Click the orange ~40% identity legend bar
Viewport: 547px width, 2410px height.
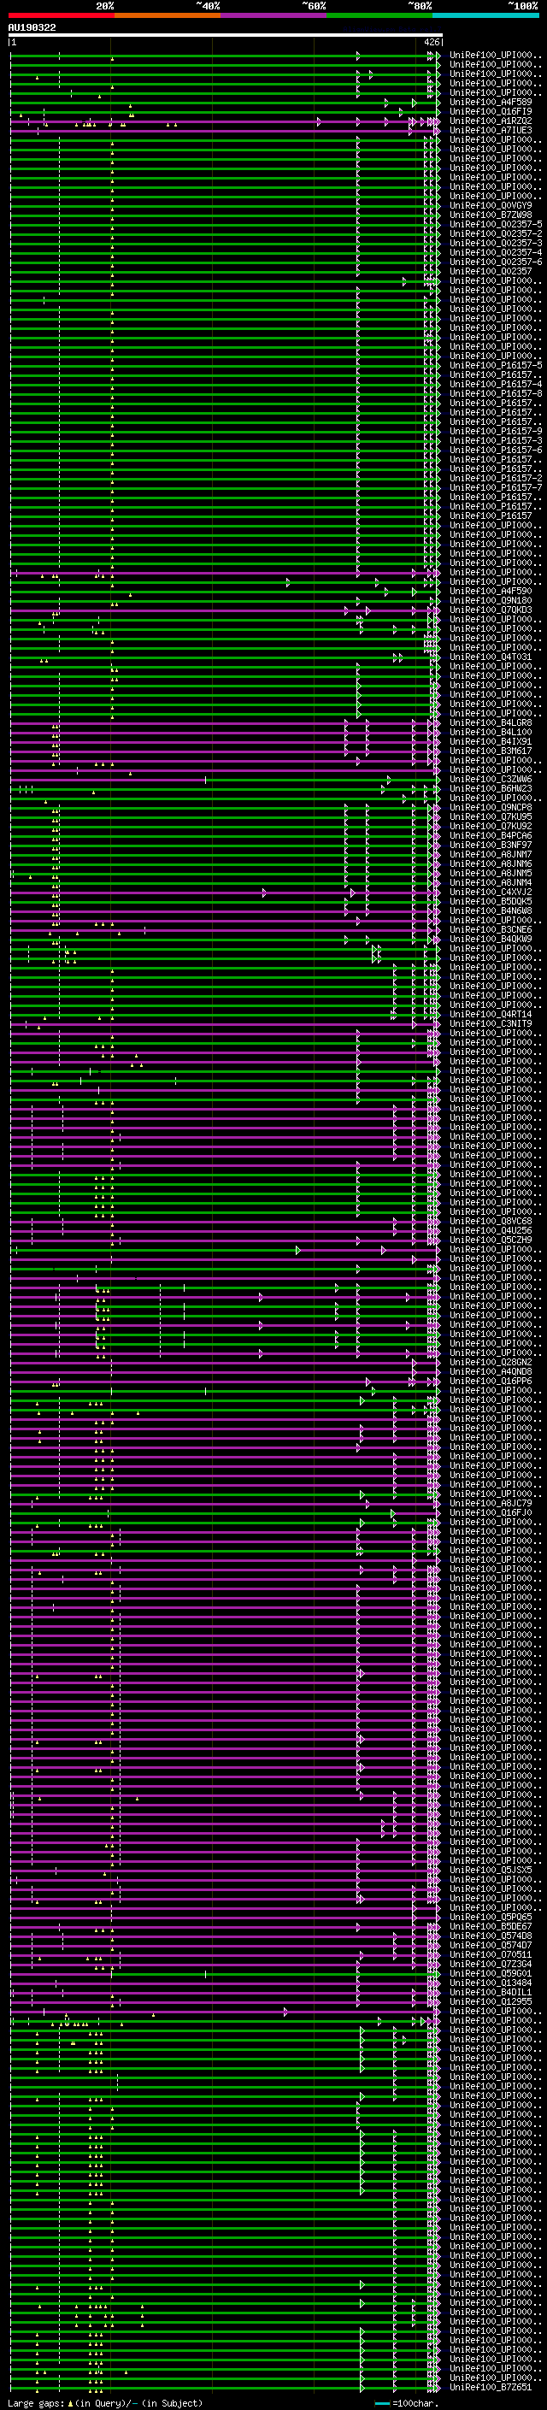pyautogui.click(x=168, y=15)
